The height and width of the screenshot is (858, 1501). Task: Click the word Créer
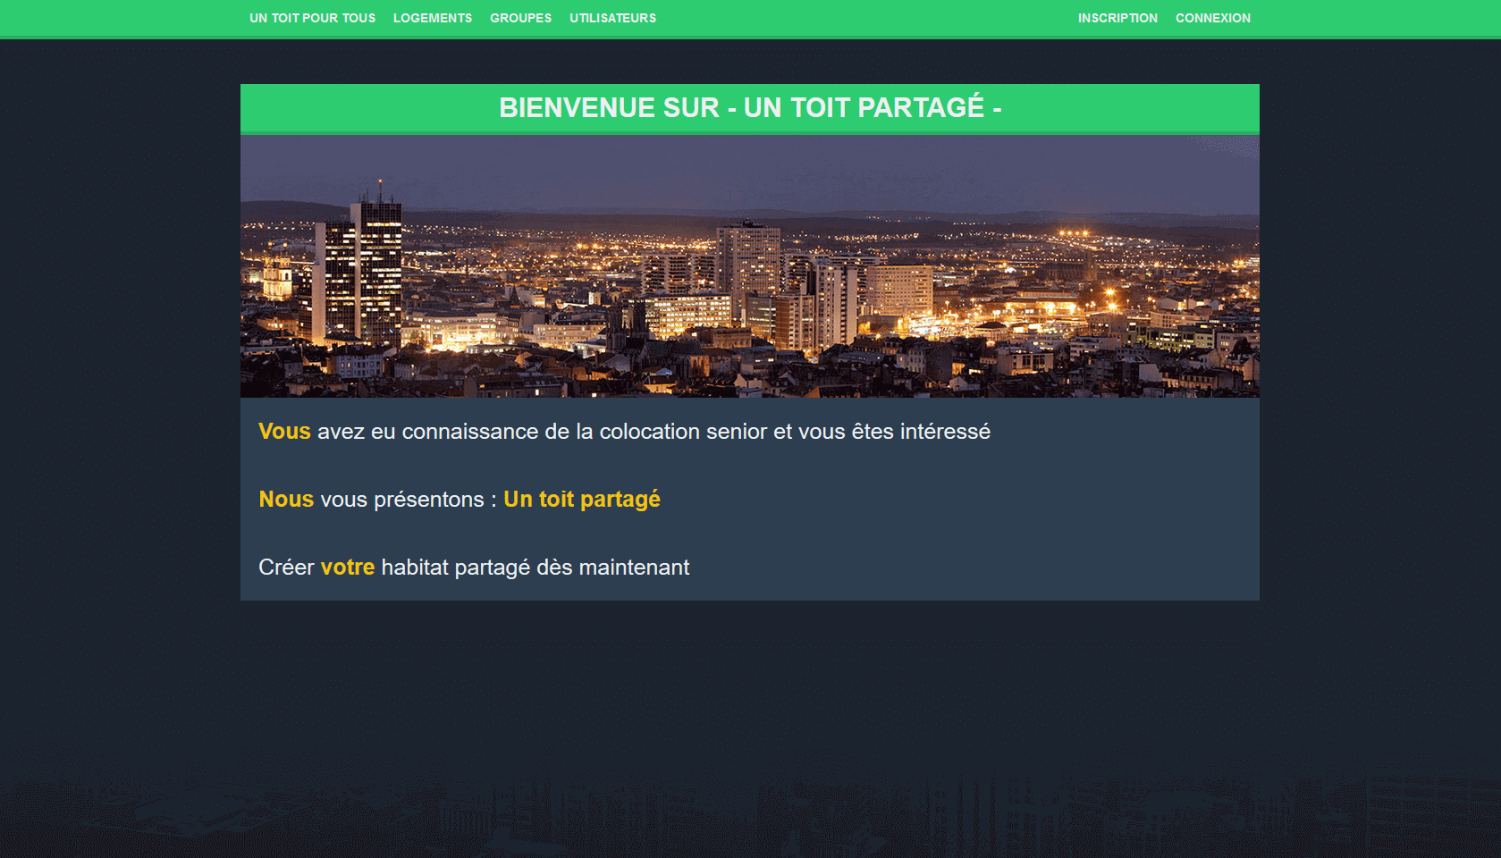(286, 568)
